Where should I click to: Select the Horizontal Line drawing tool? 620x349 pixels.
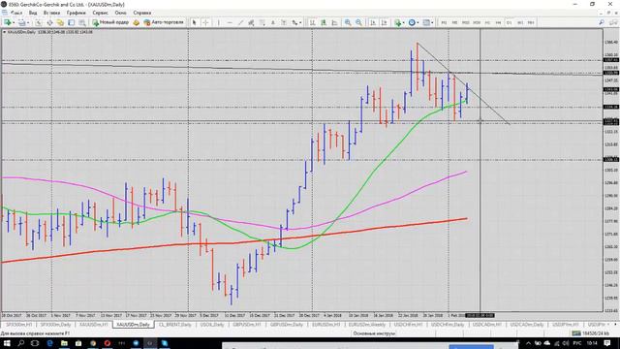tap(230, 22)
